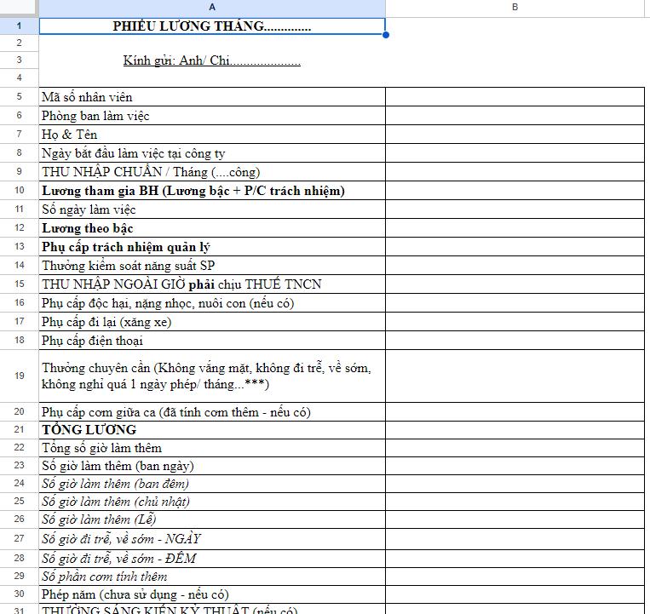This screenshot has height=614, width=650.
Task: Select empty cell beside Họ & Tên
Action: pos(515,135)
